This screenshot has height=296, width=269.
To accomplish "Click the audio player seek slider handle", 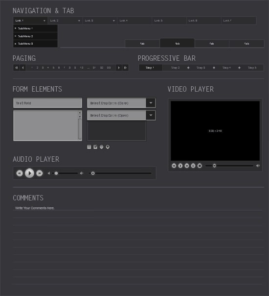I will tap(92, 173).
